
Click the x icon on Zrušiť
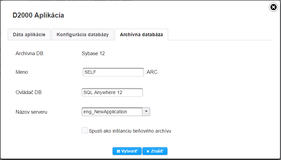point(148,152)
